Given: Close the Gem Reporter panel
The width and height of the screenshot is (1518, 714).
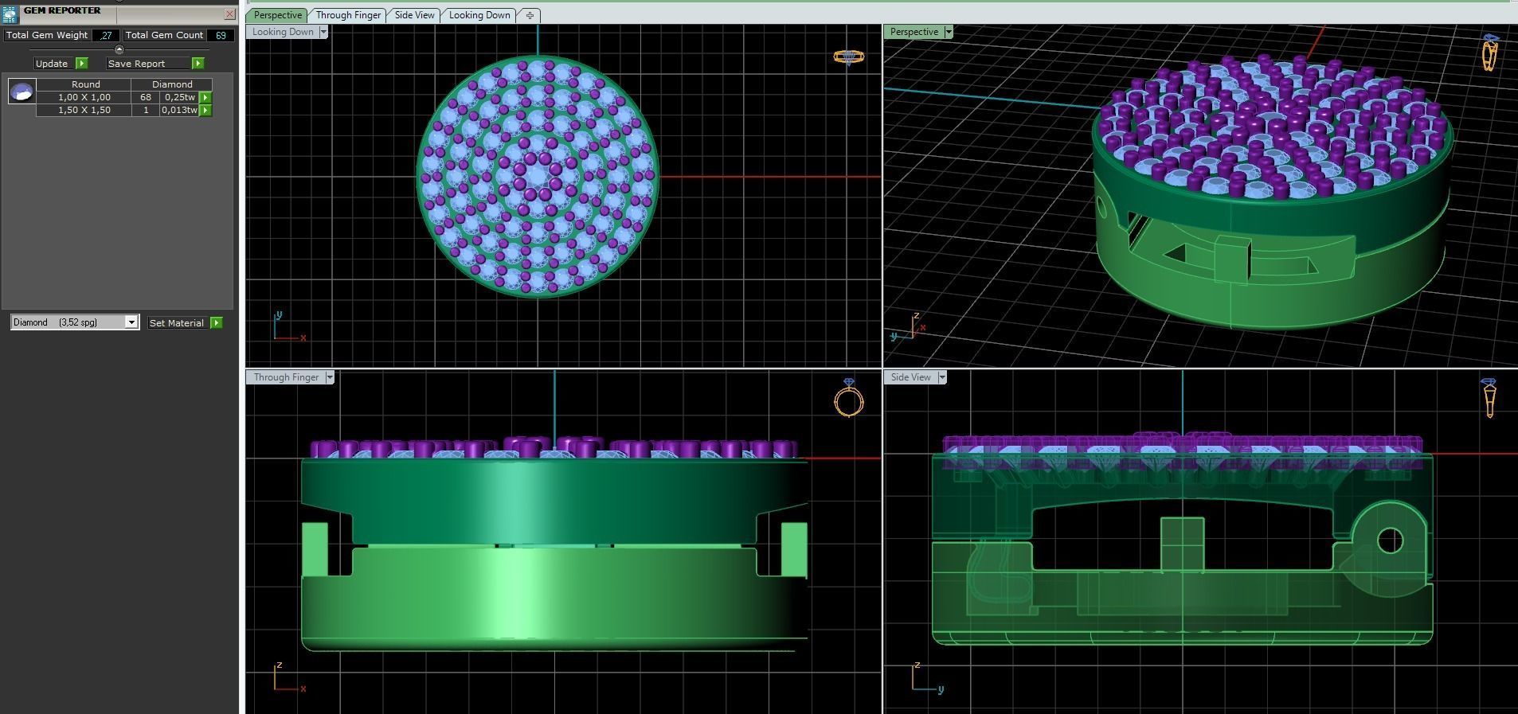Looking at the screenshot, I should pos(229,14).
